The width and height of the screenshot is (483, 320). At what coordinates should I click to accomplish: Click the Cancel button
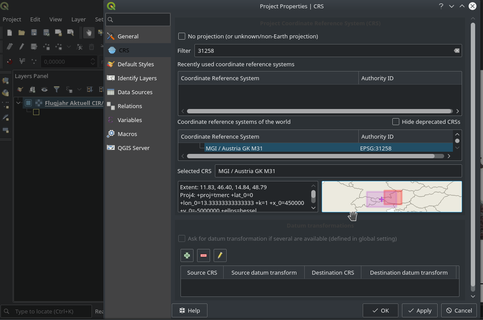459,310
